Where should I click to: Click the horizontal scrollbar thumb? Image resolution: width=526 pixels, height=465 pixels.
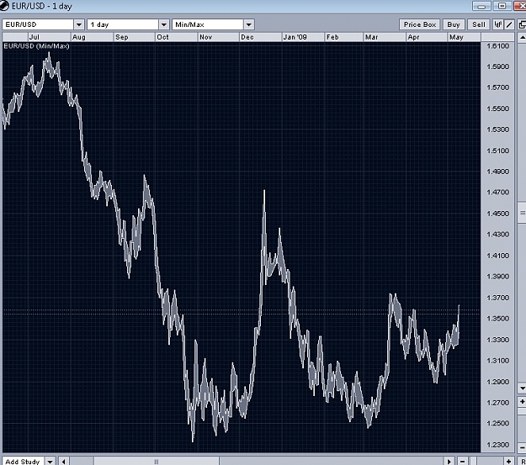pos(157,462)
